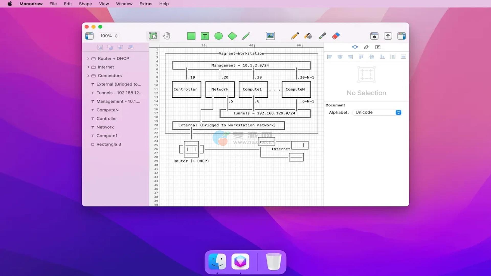The width and height of the screenshot is (491, 276).
Task: Click the Insert Image toolbar icon
Action: pyautogui.click(x=270, y=36)
